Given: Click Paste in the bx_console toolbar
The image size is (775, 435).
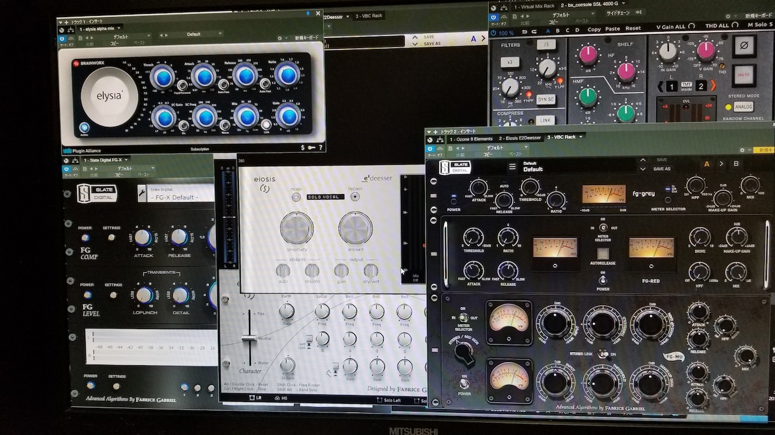Looking at the screenshot, I should coord(613,29).
